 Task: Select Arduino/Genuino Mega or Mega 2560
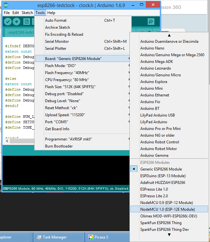point(169,55)
